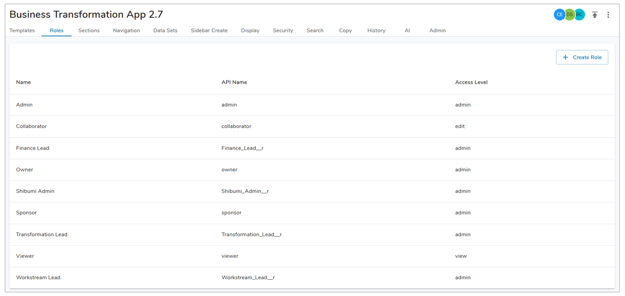The width and height of the screenshot is (625, 296).
Task: Open the Workstream Lead role
Action: pos(38,278)
